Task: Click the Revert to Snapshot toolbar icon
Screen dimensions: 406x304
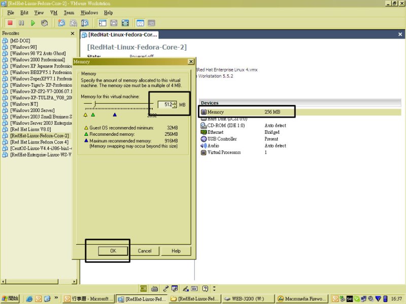Action: [x=73, y=23]
